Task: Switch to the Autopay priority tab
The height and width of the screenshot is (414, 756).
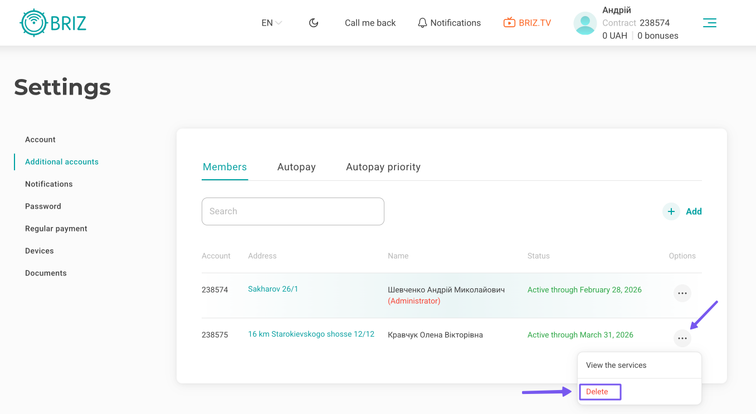Action: click(x=383, y=167)
